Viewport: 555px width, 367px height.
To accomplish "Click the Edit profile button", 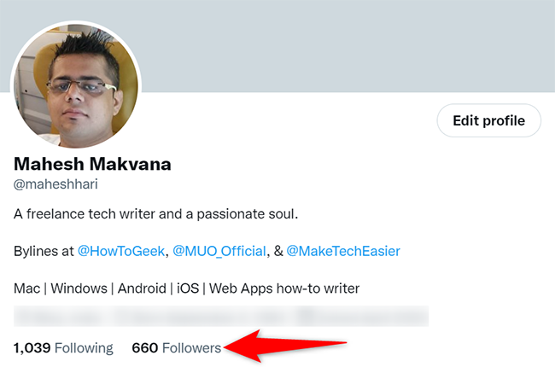I will pyautogui.click(x=488, y=120).
